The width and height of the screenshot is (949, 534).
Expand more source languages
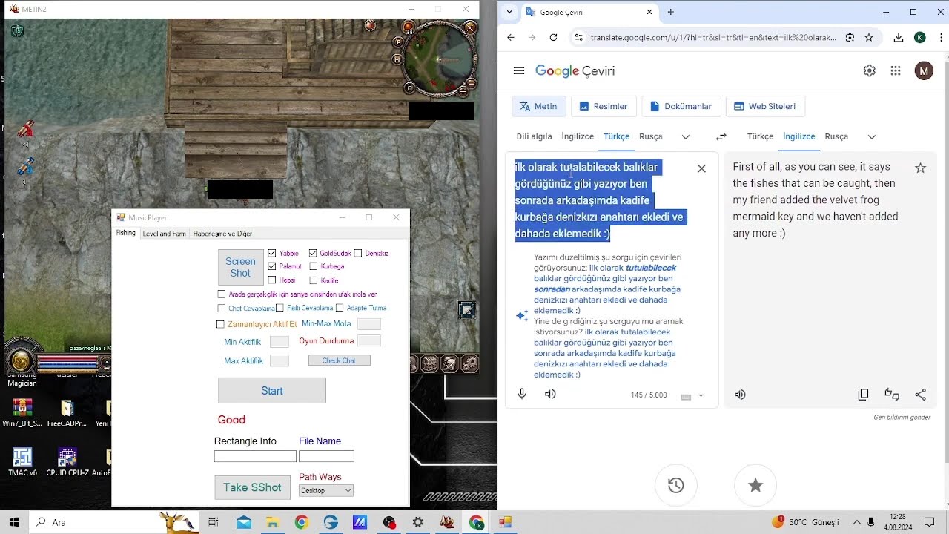coord(686,136)
